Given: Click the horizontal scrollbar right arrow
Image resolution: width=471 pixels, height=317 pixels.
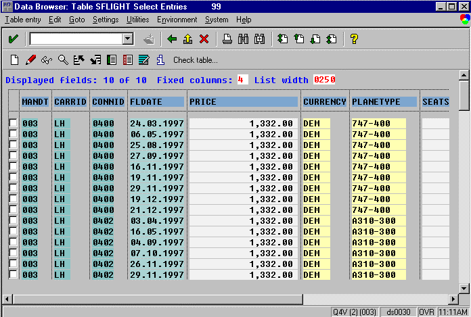Looking at the screenshot, I should click(453, 299).
